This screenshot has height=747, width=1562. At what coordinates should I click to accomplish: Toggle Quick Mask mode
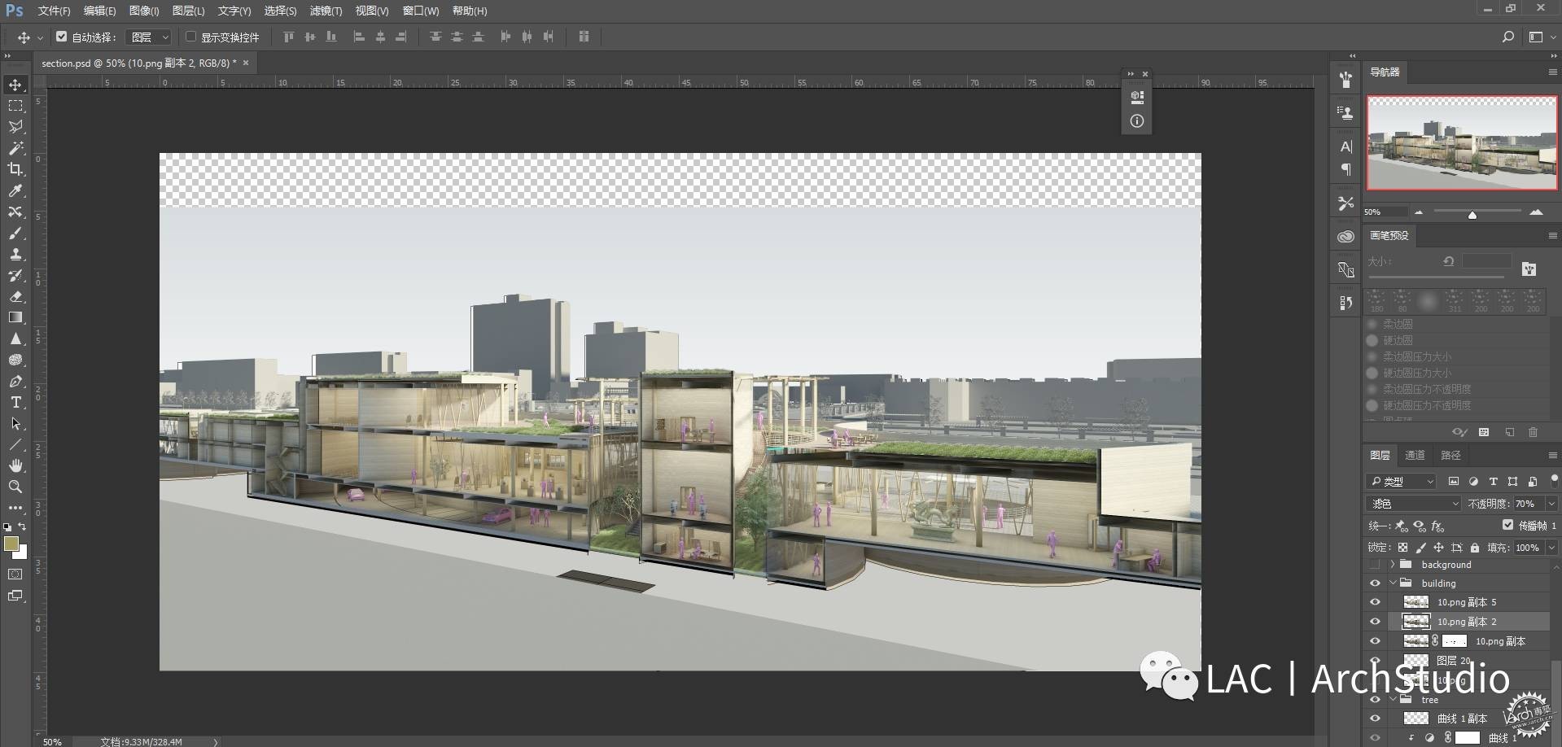15,574
